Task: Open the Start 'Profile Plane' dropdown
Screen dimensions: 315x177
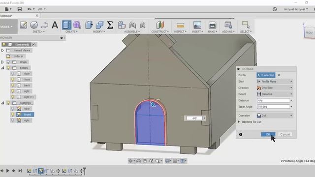Action: pyautogui.click(x=275, y=82)
